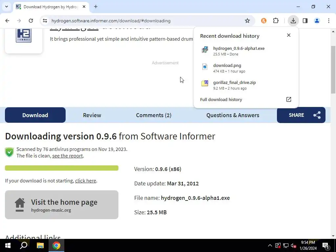
Task: Open a new browser tab
Action: coord(96,7)
